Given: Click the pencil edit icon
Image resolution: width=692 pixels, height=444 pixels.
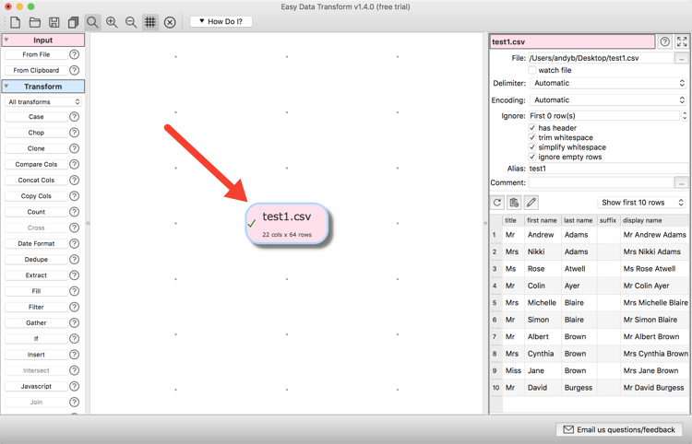Looking at the screenshot, I should point(531,203).
